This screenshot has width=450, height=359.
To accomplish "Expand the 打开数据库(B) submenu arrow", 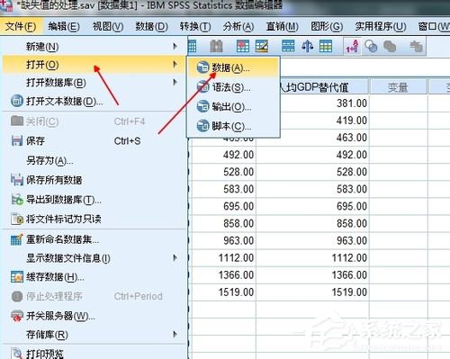I will click(x=175, y=83).
